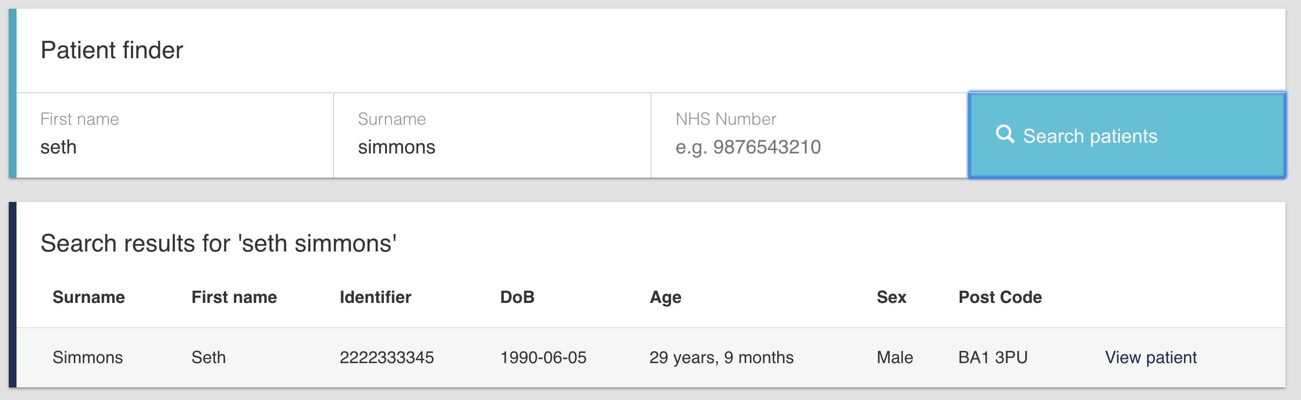Click the identifier 2222333345 in the row
Viewport: 1301px width, 400px height.
(x=386, y=358)
